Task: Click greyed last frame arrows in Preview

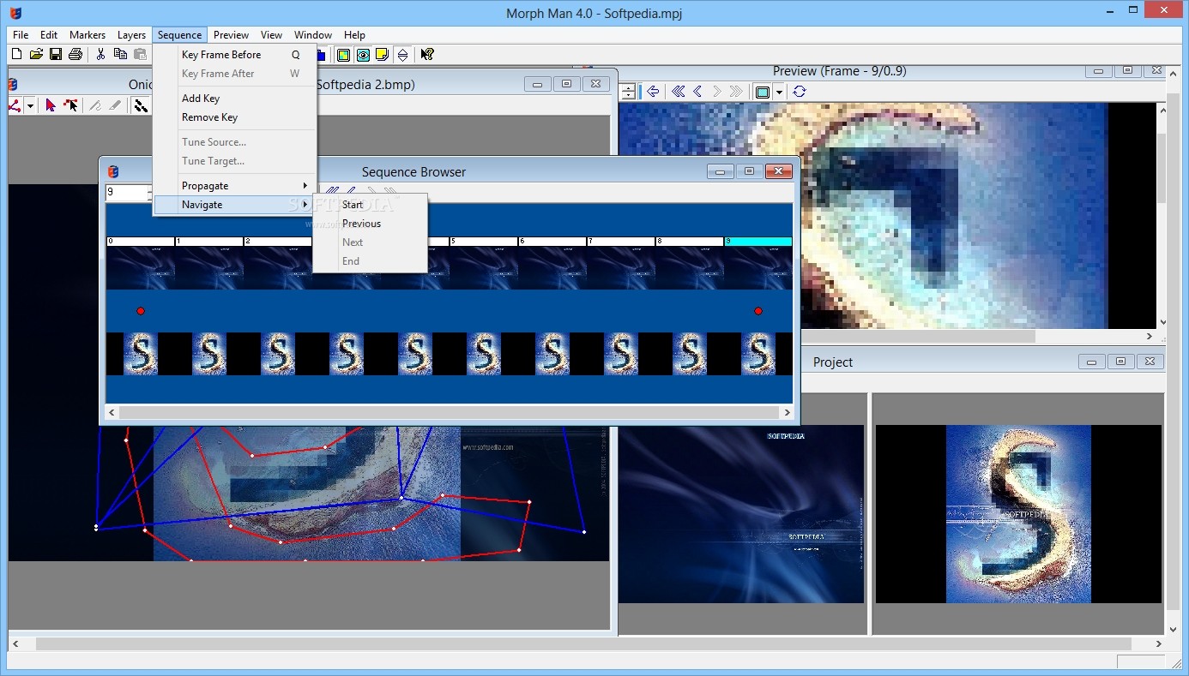Action: 736,92
